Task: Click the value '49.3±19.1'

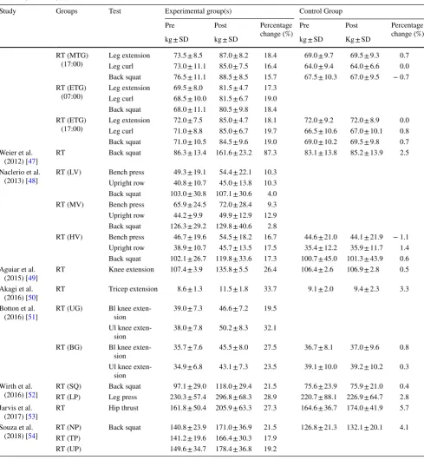Action: 190,172
